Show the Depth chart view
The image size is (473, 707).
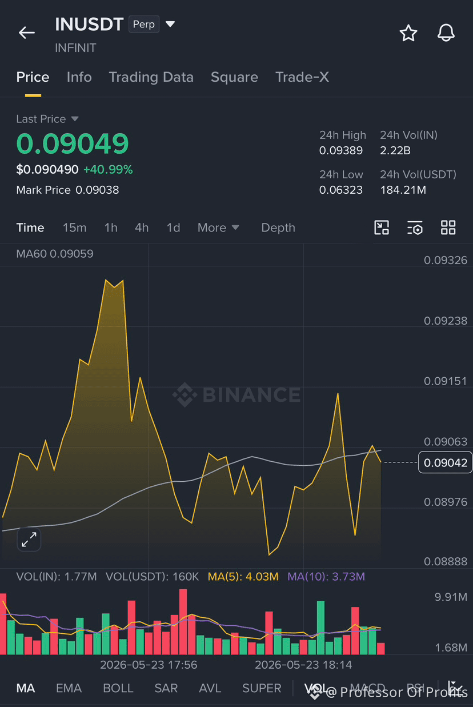[x=278, y=227]
